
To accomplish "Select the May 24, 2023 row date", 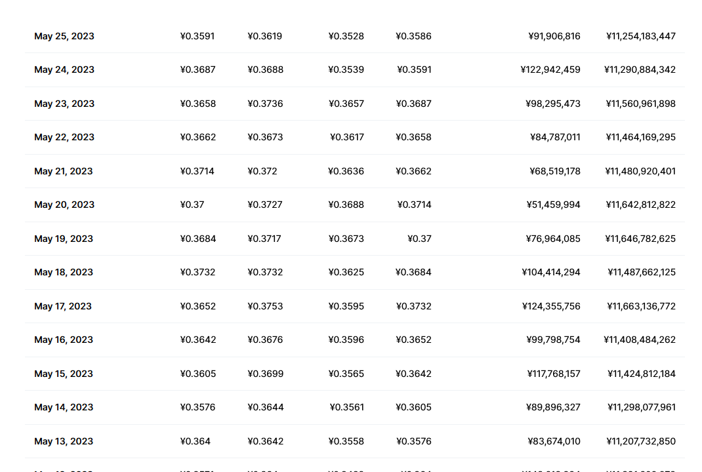I will [64, 69].
